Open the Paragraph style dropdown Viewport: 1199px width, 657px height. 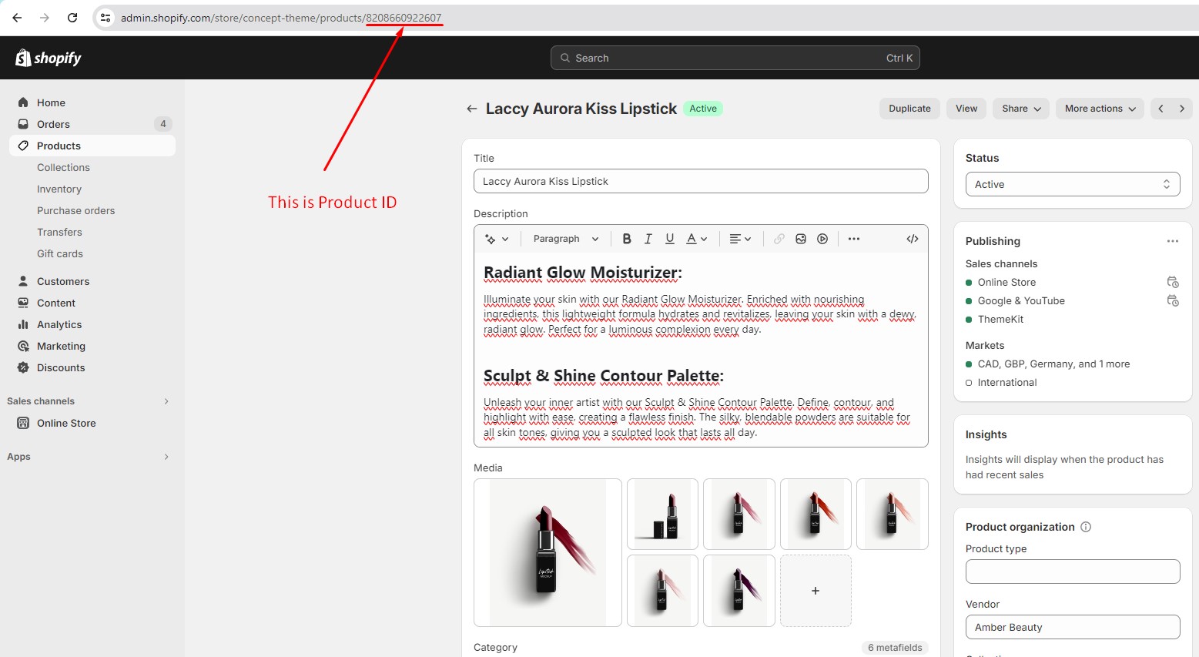565,239
